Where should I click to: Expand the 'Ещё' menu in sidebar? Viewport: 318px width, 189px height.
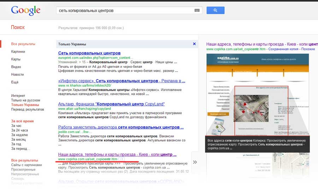pos(14,82)
